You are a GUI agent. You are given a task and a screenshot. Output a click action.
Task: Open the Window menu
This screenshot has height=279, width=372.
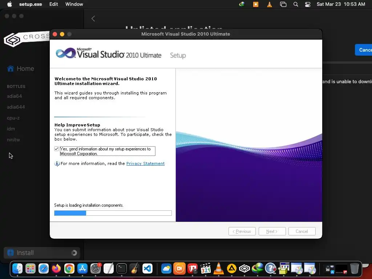coord(74,4)
